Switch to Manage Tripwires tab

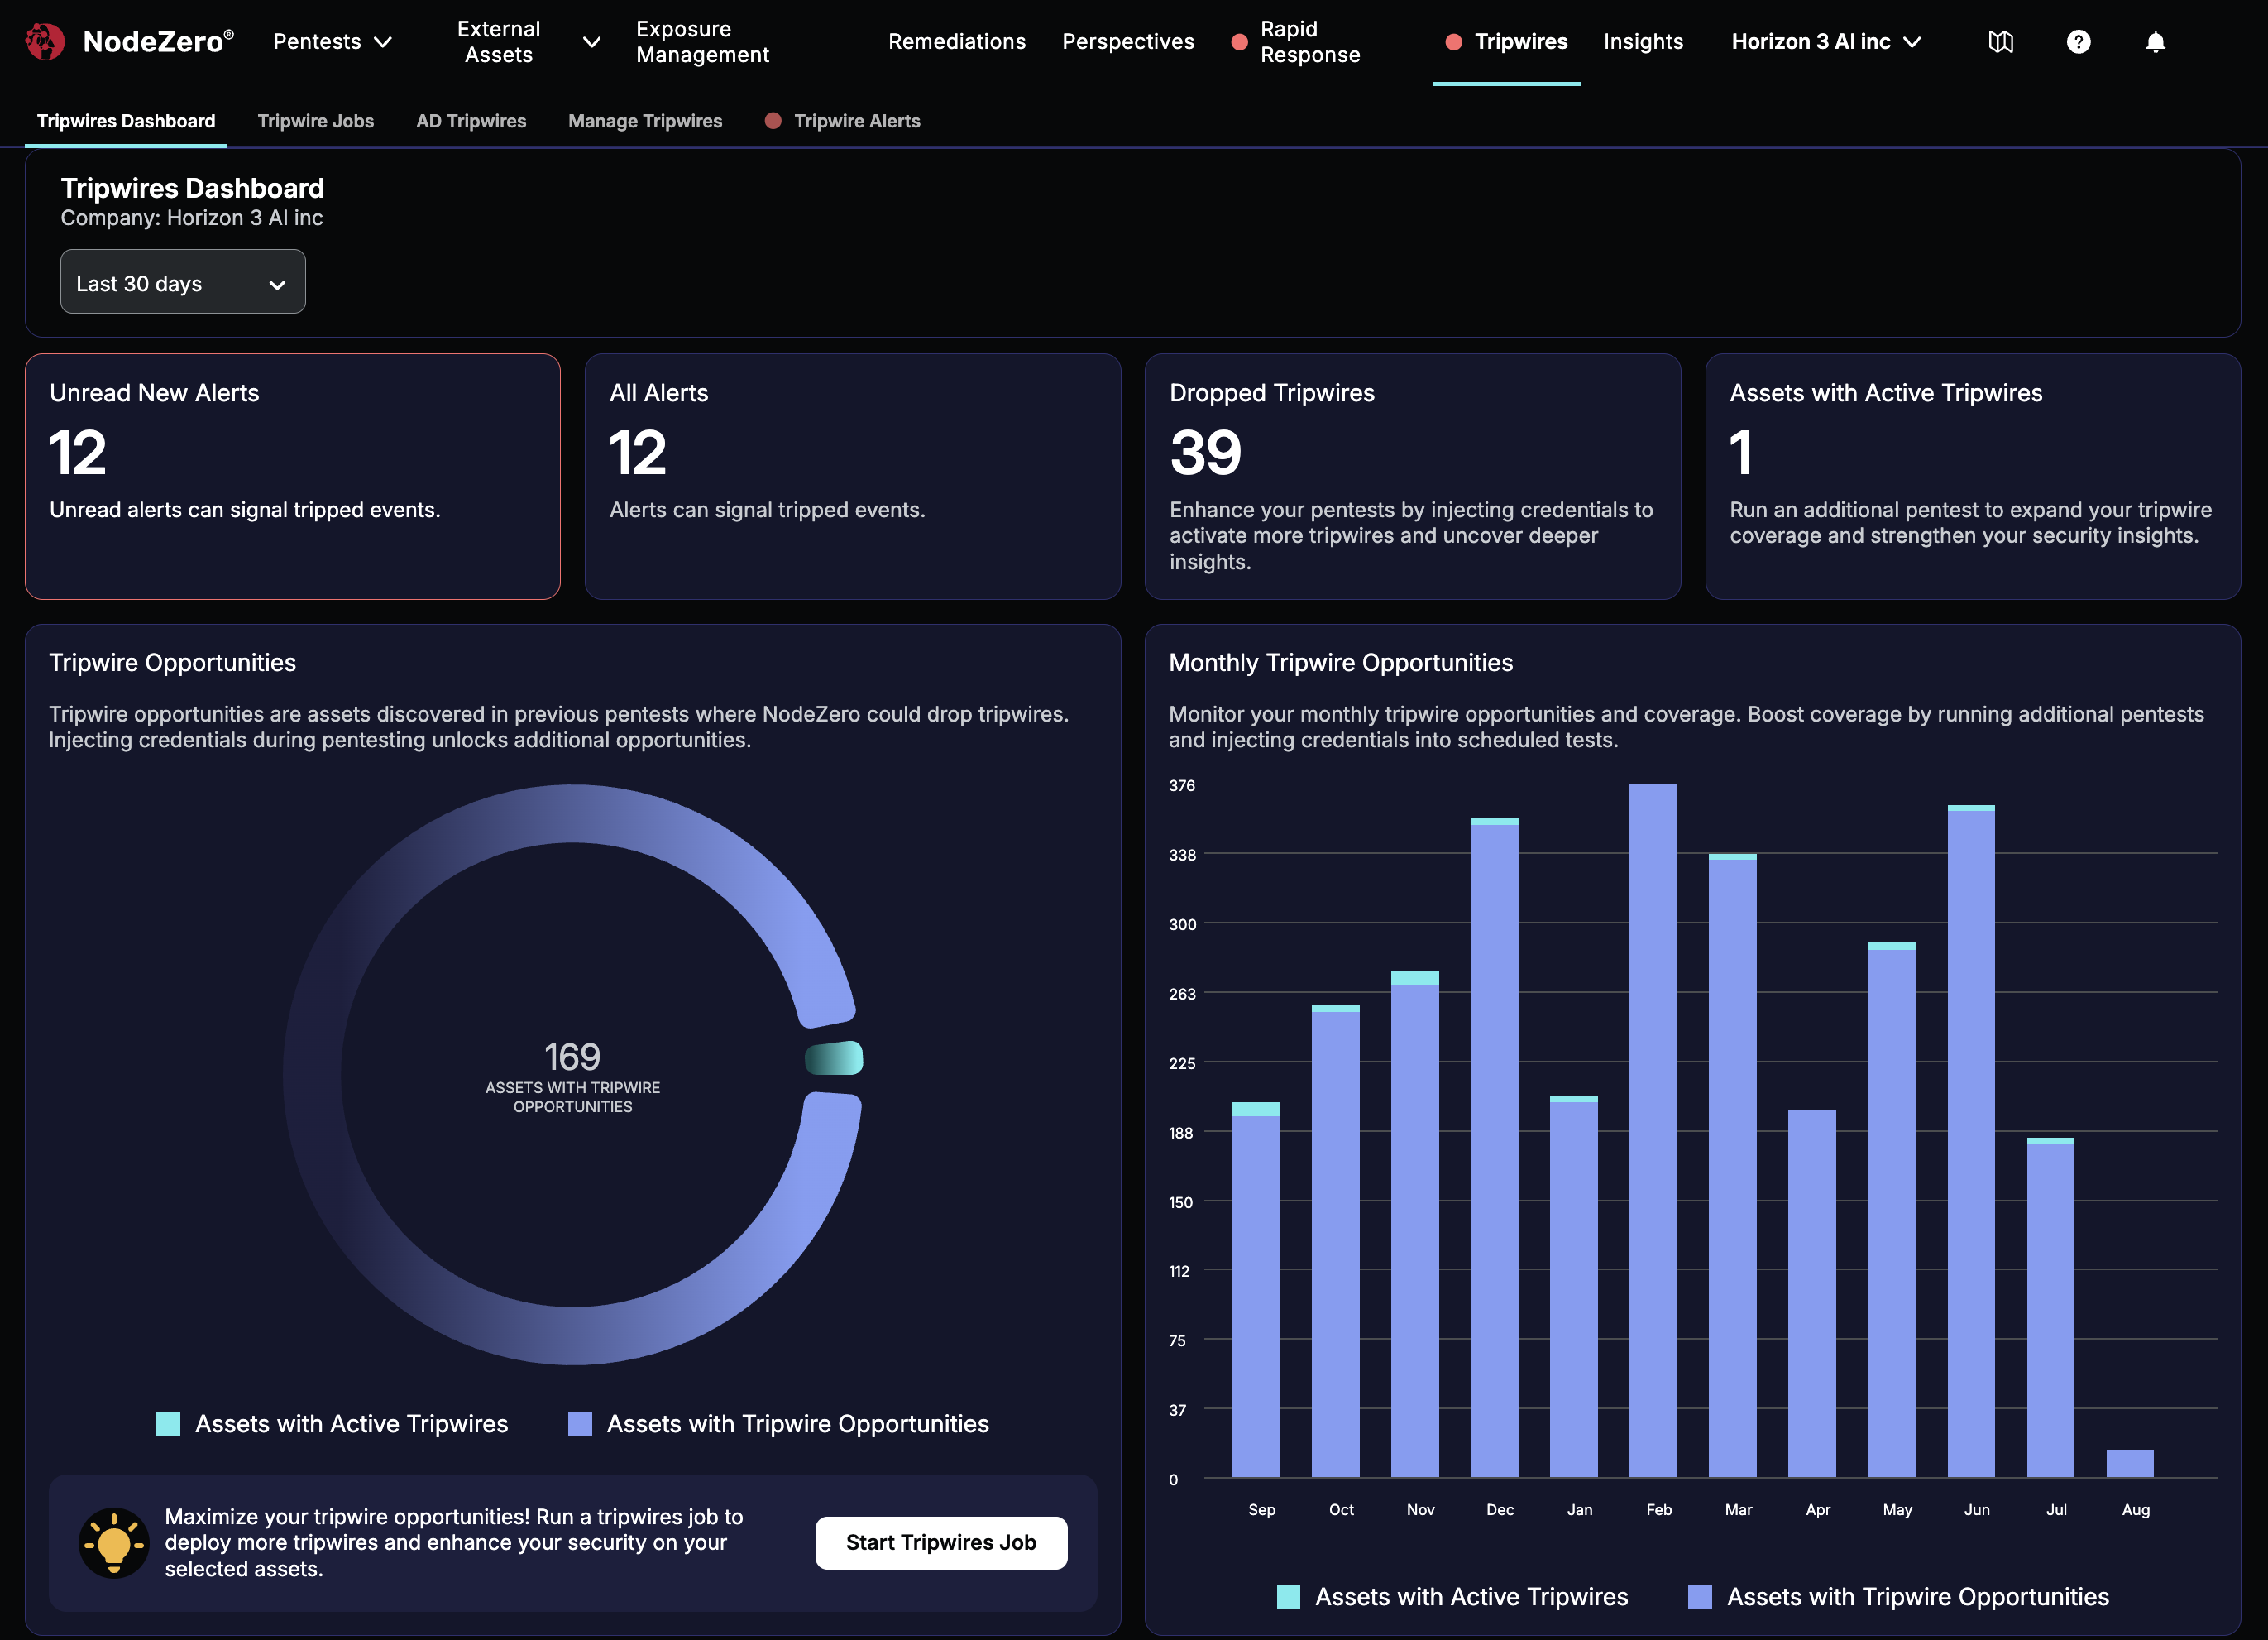point(645,121)
